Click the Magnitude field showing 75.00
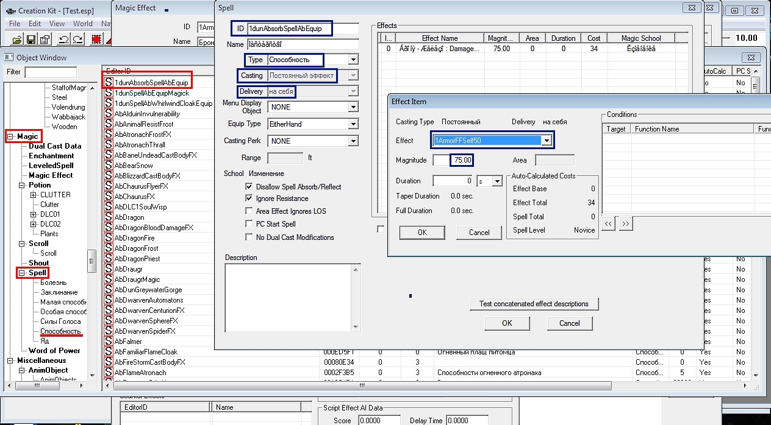Viewport: 771px width, 425px height. [462, 160]
